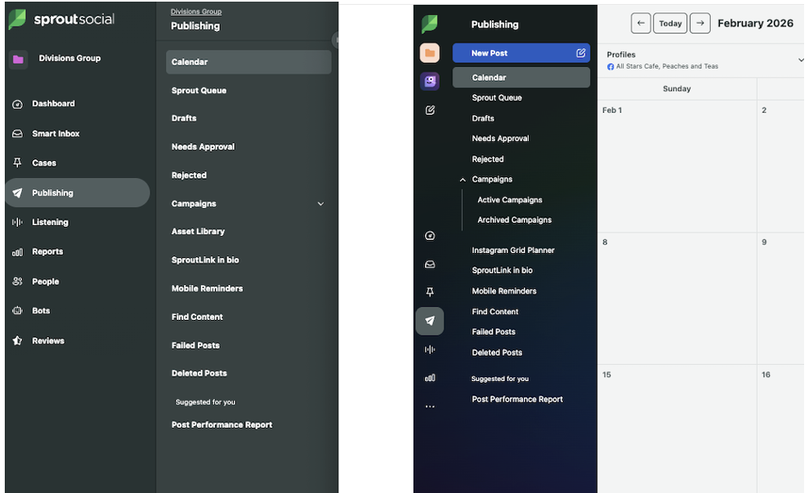Screen dimensions: 809x493
Task: Collapse the Campaigns section in the Publishing menu
Action: click(x=463, y=179)
